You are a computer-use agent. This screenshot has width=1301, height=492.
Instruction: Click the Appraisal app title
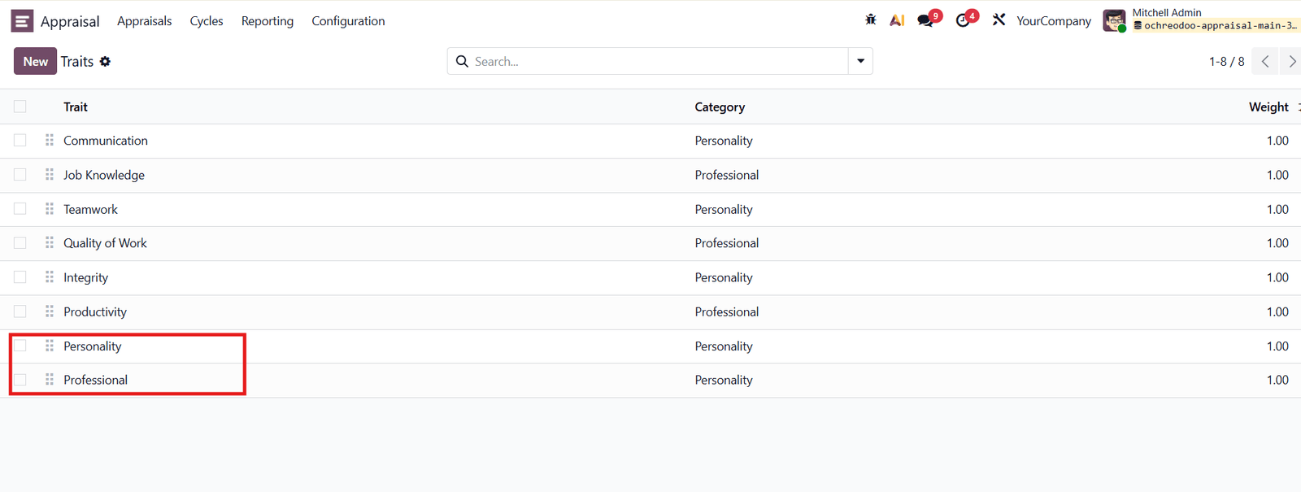point(70,21)
